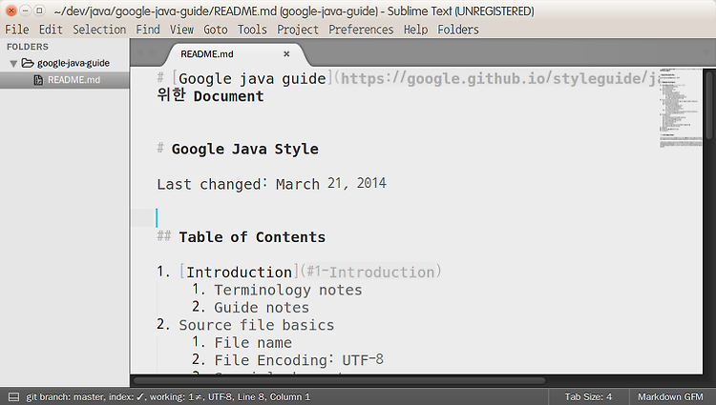Viewport: 716px width, 405px height.
Task: Open the File menu
Action: pyautogui.click(x=17, y=30)
